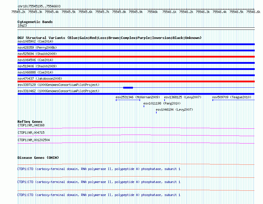Open variant nsv1066888 (Coe2014)
The height and width of the screenshot is (204, 263).
click(35, 72)
